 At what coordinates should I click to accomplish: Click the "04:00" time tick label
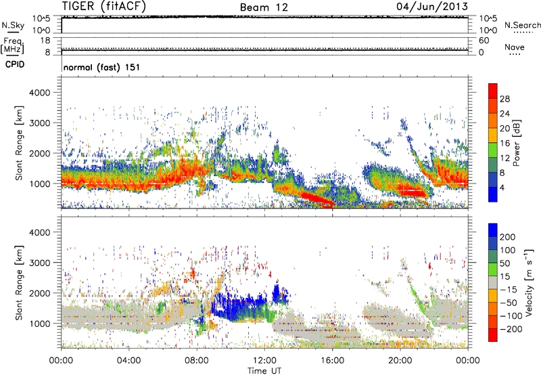[128, 361]
